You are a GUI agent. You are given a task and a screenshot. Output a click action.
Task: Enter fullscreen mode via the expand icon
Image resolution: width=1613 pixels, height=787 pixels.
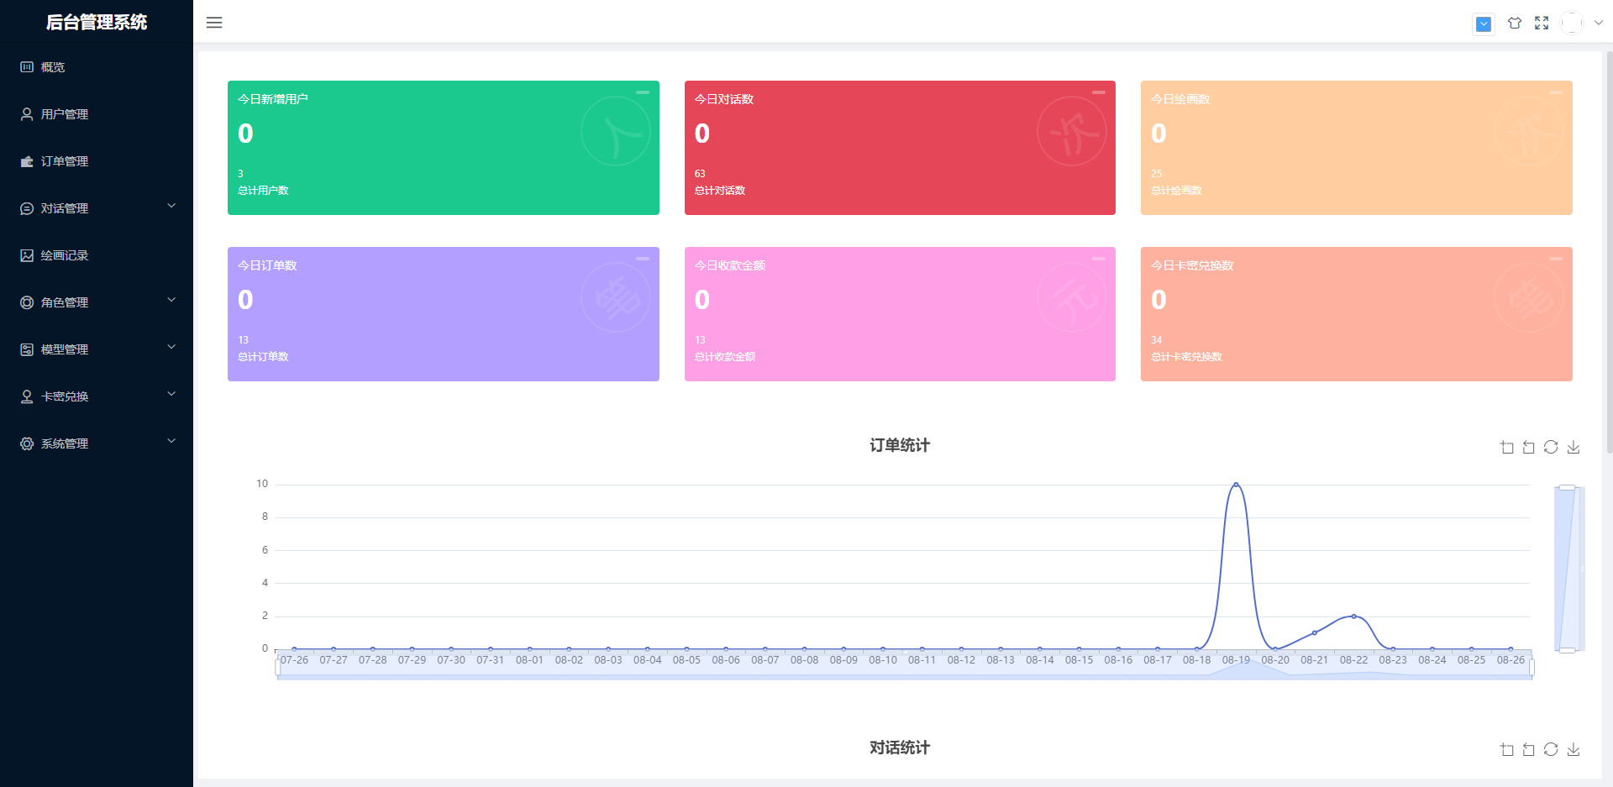click(1542, 23)
